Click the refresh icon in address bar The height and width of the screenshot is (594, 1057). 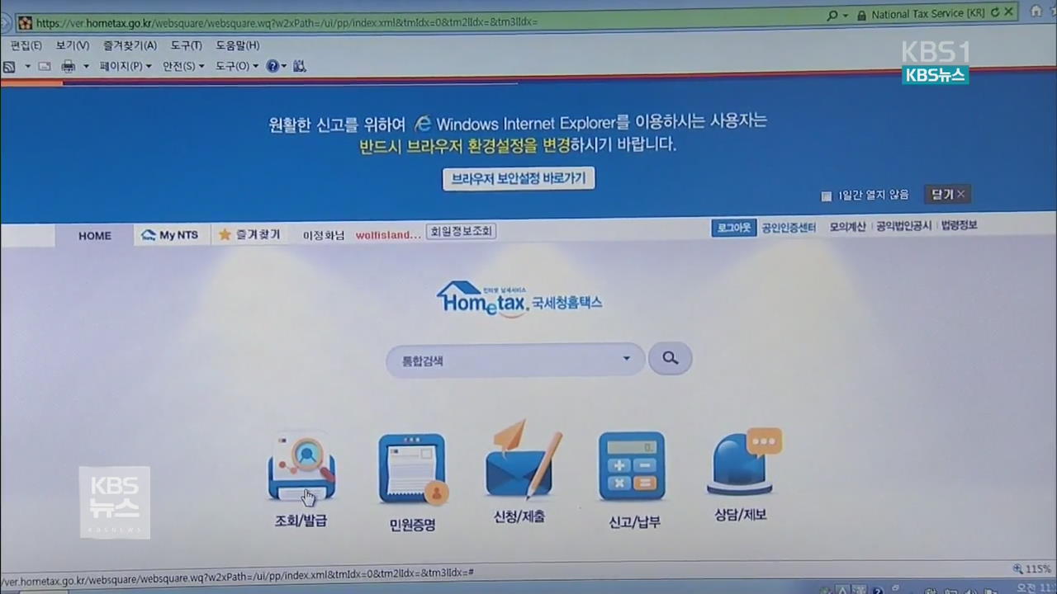[994, 13]
